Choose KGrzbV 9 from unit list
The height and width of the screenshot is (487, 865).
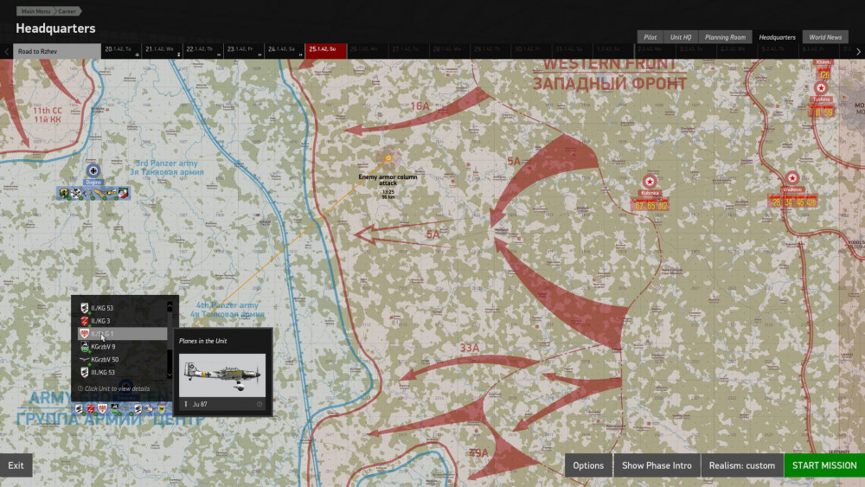(122, 346)
